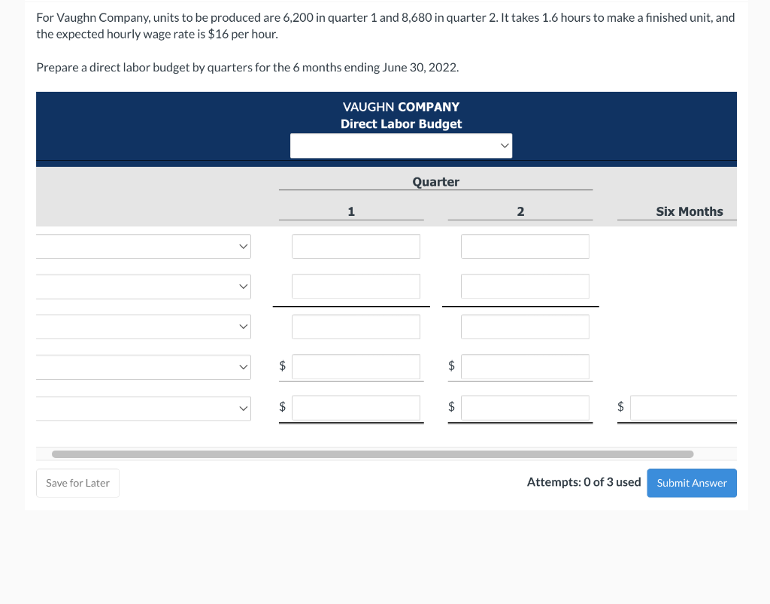
Task: Click the Quarter heading text
Action: click(435, 182)
